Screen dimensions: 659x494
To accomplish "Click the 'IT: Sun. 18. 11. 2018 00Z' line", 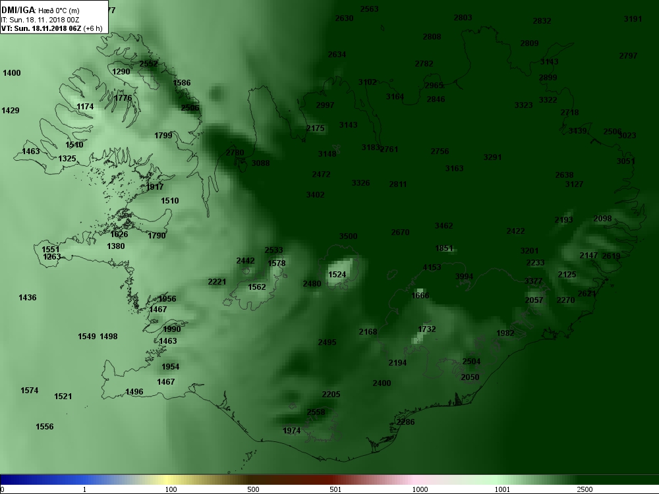I will click(40, 20).
